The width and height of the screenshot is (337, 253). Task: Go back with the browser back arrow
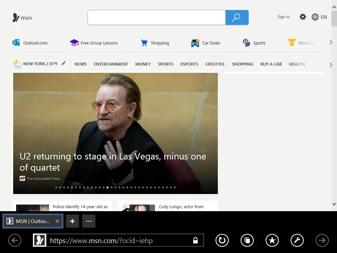point(15,240)
